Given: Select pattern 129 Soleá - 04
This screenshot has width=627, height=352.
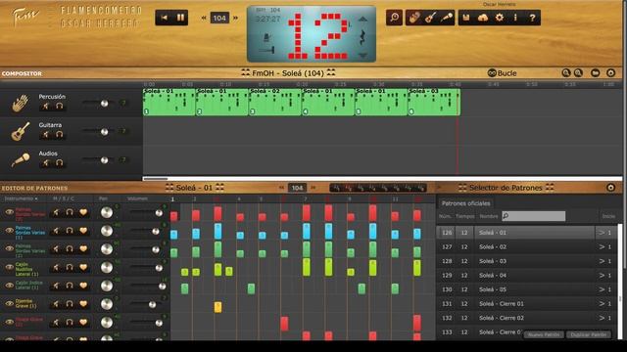Looking at the screenshot, I should 527,276.
